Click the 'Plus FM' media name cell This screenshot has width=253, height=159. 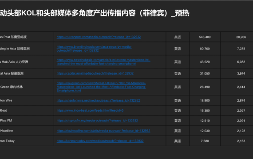pos(27,121)
